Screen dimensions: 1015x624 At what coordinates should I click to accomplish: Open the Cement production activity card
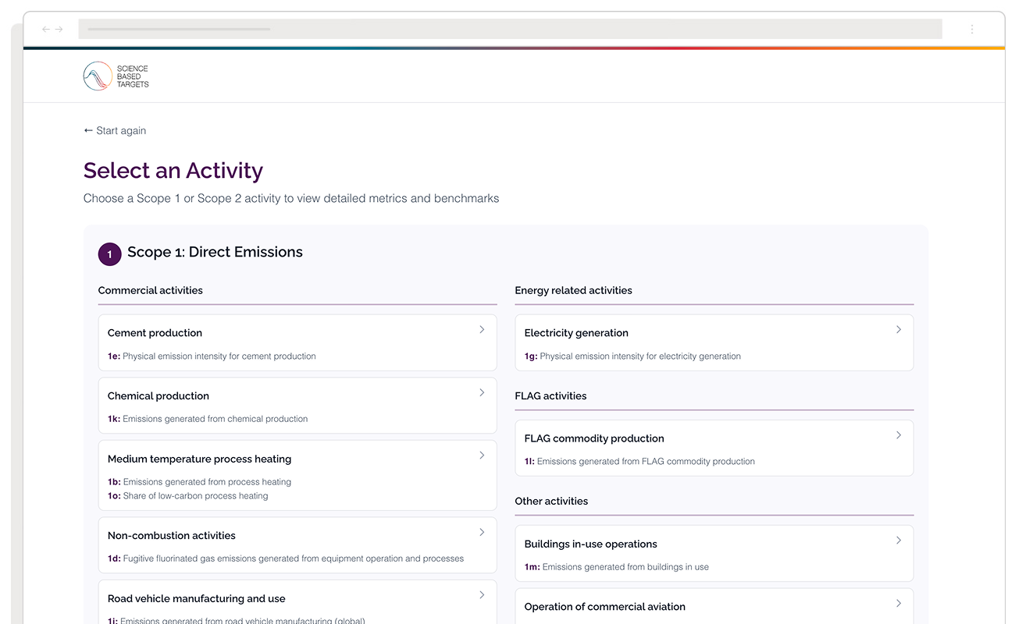click(297, 342)
